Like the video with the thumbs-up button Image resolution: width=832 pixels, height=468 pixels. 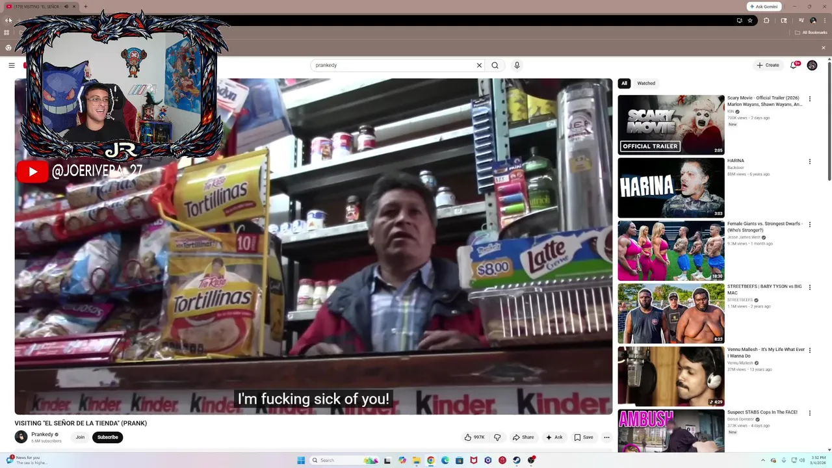click(474, 437)
